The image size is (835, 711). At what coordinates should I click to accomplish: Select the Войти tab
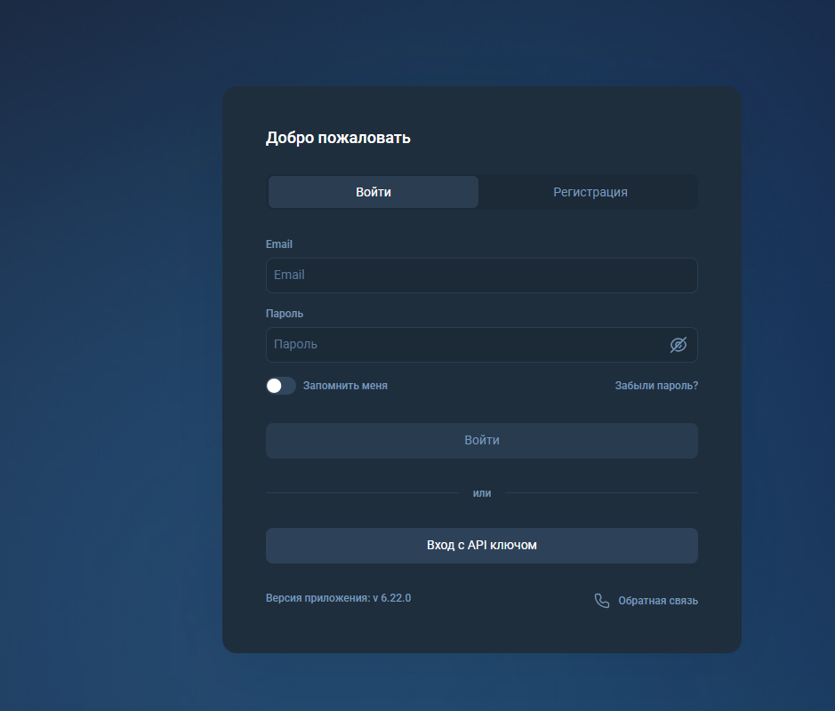coord(373,192)
